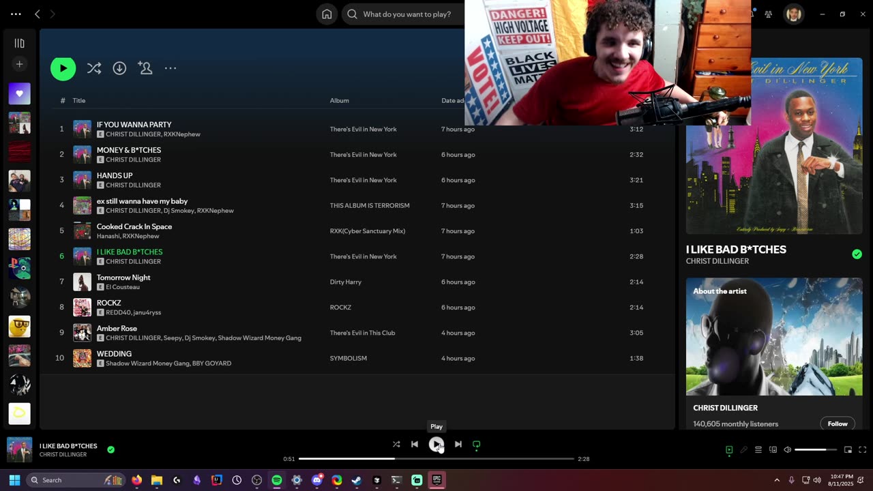
Task: Go back to the previous page
Action: tap(38, 14)
